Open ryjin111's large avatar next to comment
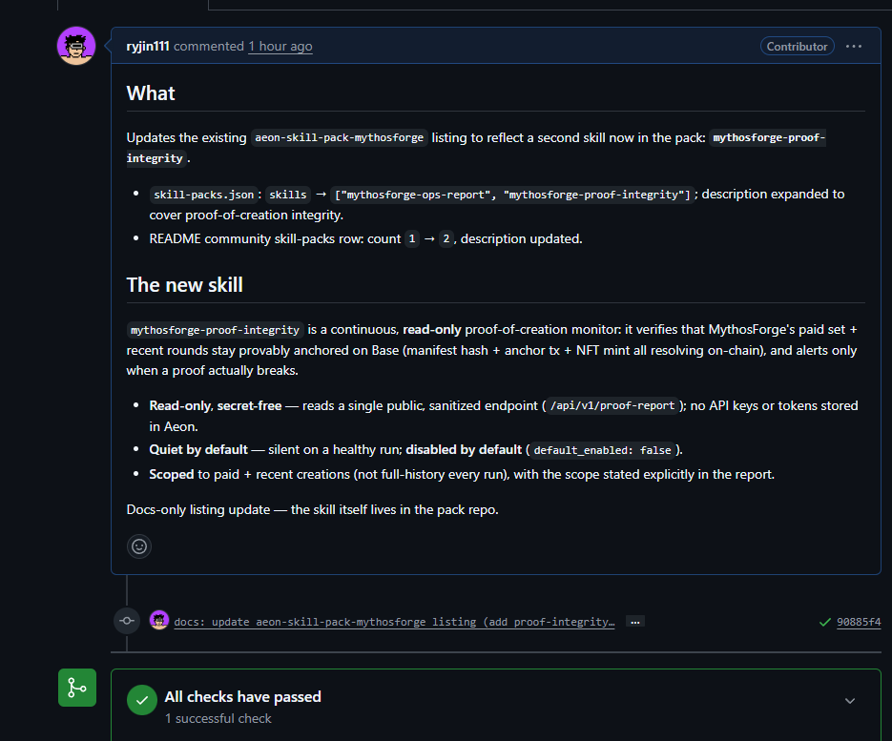 (x=76, y=46)
